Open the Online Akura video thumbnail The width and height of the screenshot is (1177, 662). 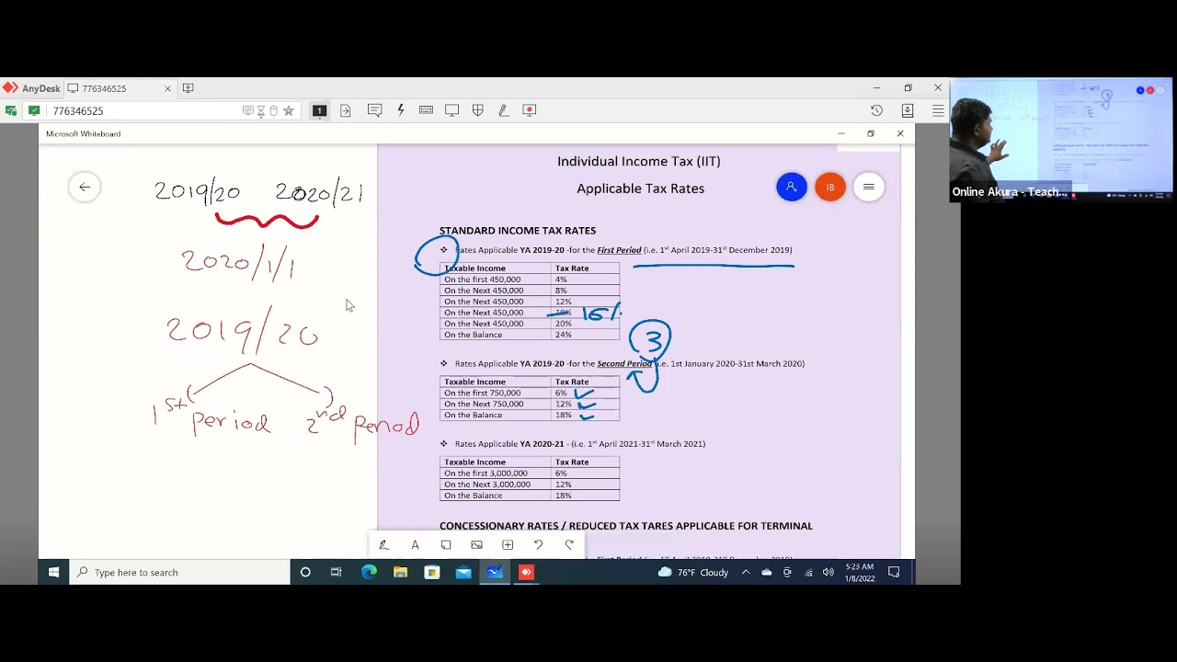click(x=1061, y=140)
